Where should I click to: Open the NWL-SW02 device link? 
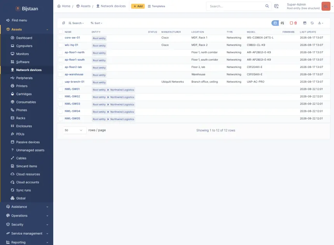[72, 96]
